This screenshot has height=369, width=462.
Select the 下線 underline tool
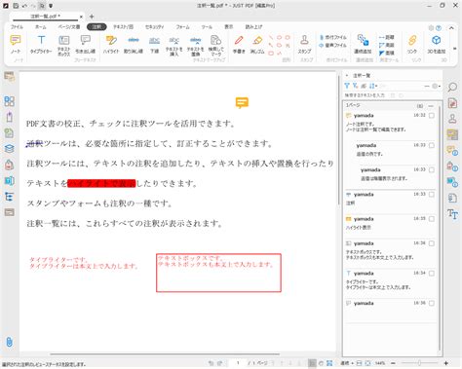[x=154, y=44]
